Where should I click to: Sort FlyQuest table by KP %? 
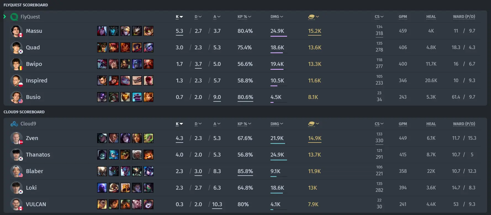244,17
